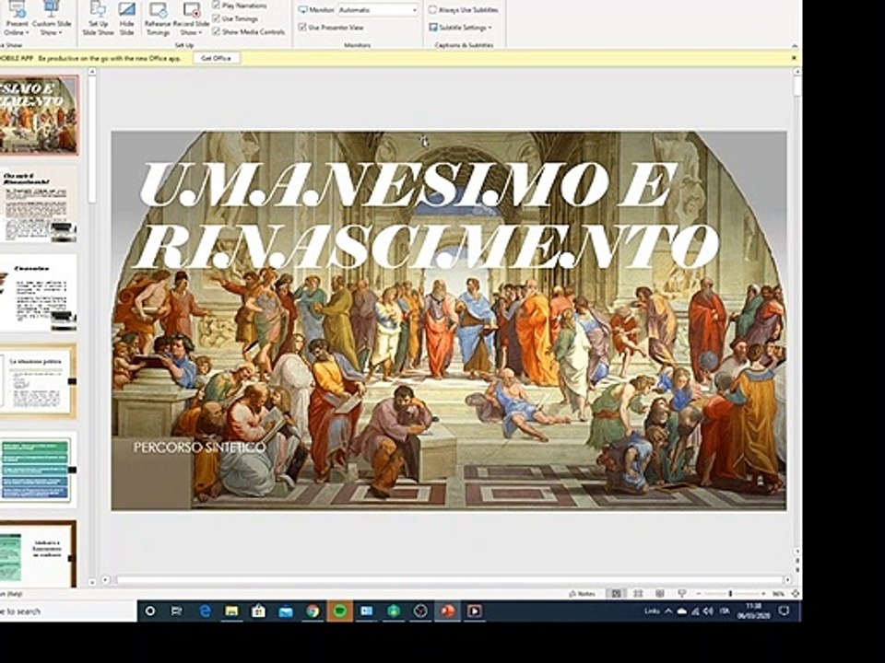
Task: Select the second slide thumbnail
Action: pyautogui.click(x=39, y=204)
